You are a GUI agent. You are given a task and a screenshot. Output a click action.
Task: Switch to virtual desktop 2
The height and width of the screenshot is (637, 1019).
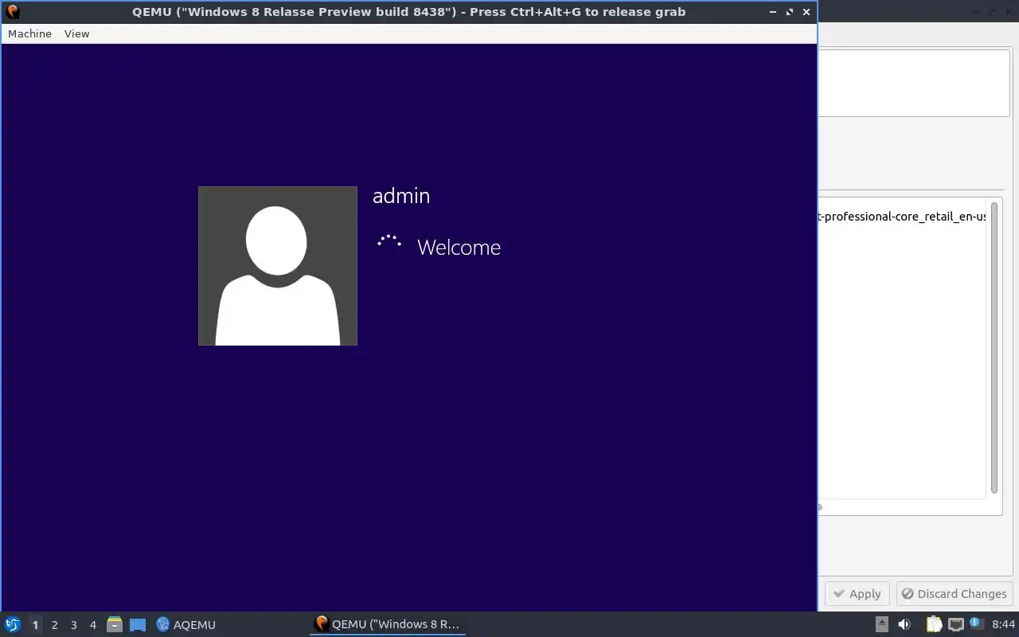tap(54, 625)
